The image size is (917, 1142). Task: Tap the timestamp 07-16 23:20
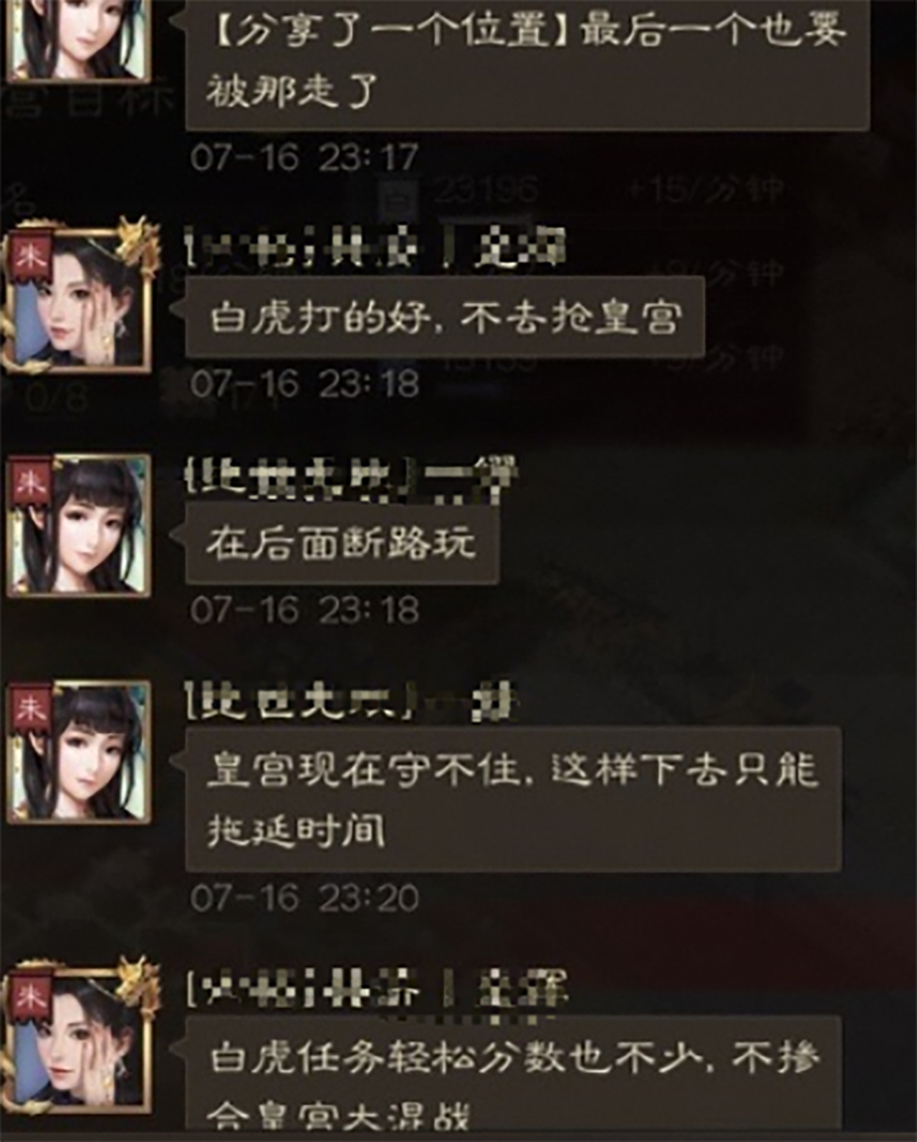click(304, 898)
